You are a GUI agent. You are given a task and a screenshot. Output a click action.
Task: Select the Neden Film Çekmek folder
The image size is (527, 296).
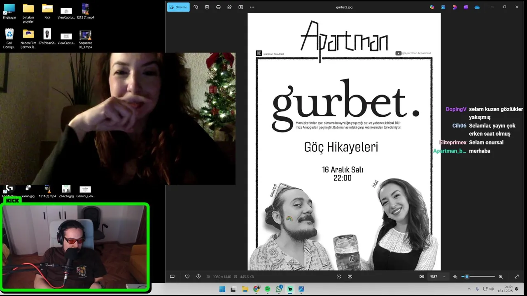click(x=28, y=39)
